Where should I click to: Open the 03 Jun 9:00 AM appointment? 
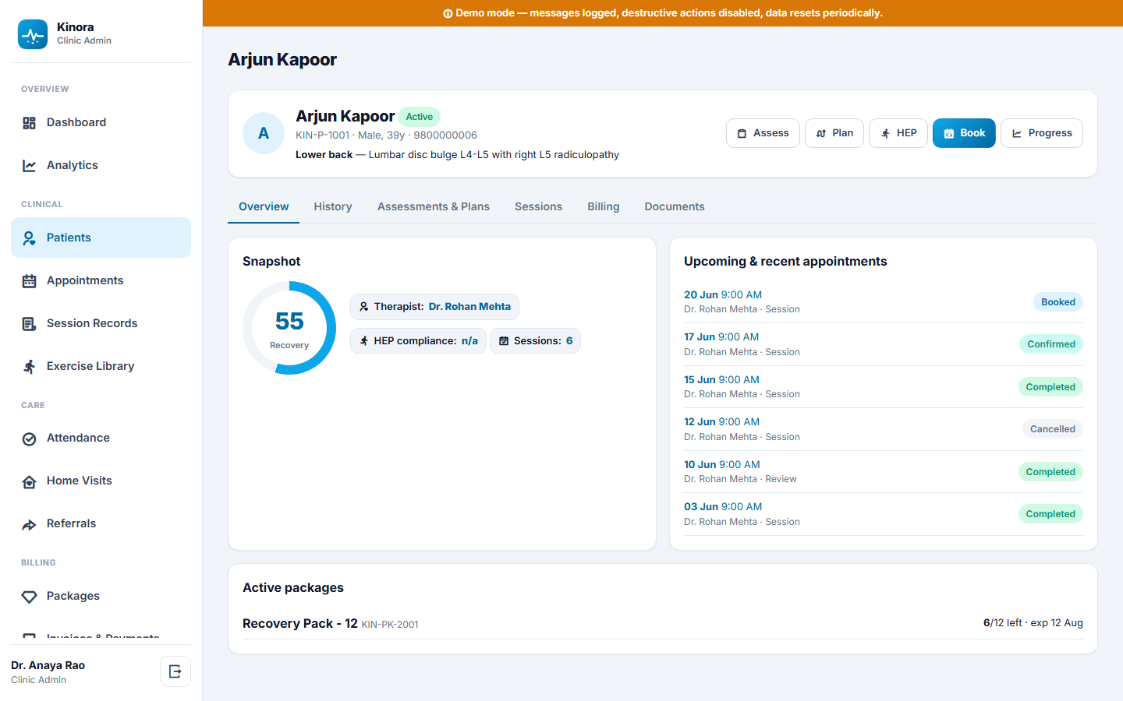[x=884, y=514]
